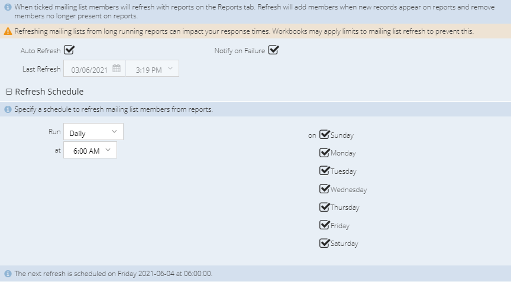
Task: Open the Last Refresh 3:19 PM time dropdown
Action: 152,69
